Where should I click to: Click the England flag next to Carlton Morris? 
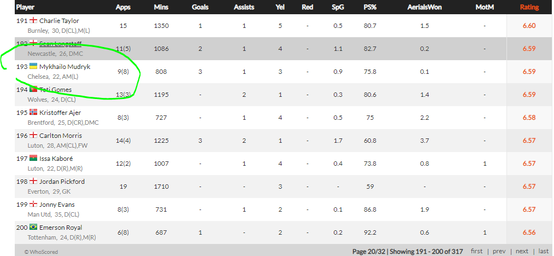point(33,136)
